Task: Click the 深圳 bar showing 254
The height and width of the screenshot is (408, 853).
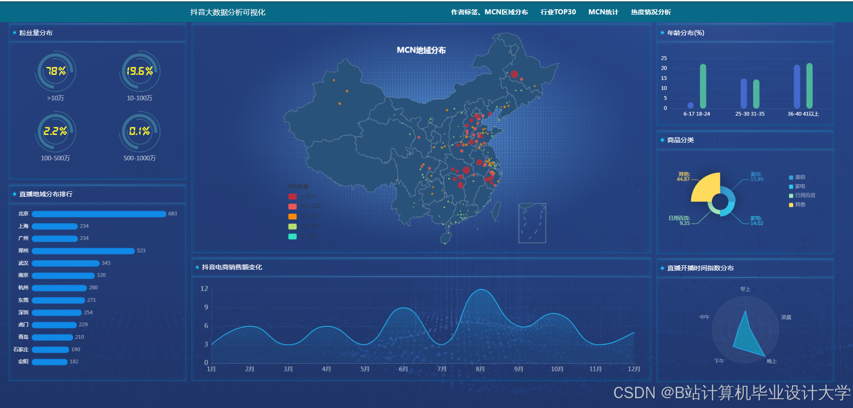Action: coord(57,313)
